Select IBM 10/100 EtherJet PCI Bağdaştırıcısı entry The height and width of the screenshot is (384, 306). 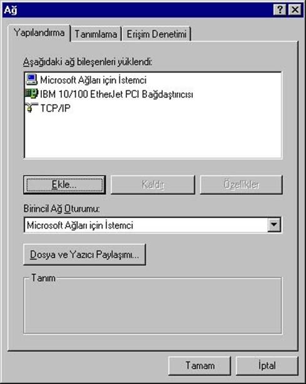pos(116,94)
